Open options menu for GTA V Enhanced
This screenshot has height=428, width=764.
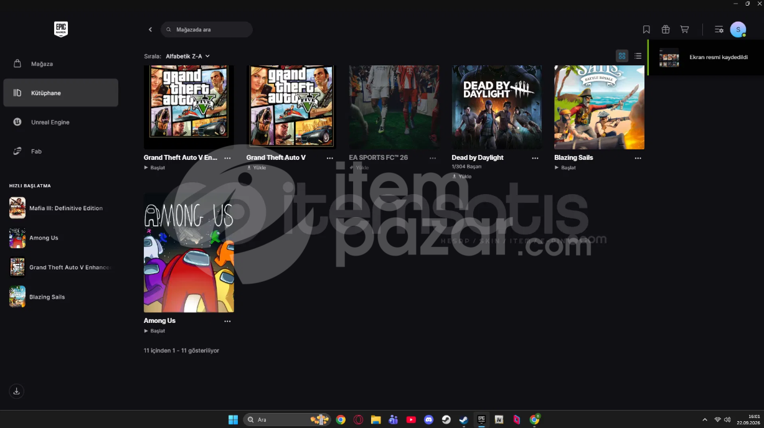tap(227, 158)
